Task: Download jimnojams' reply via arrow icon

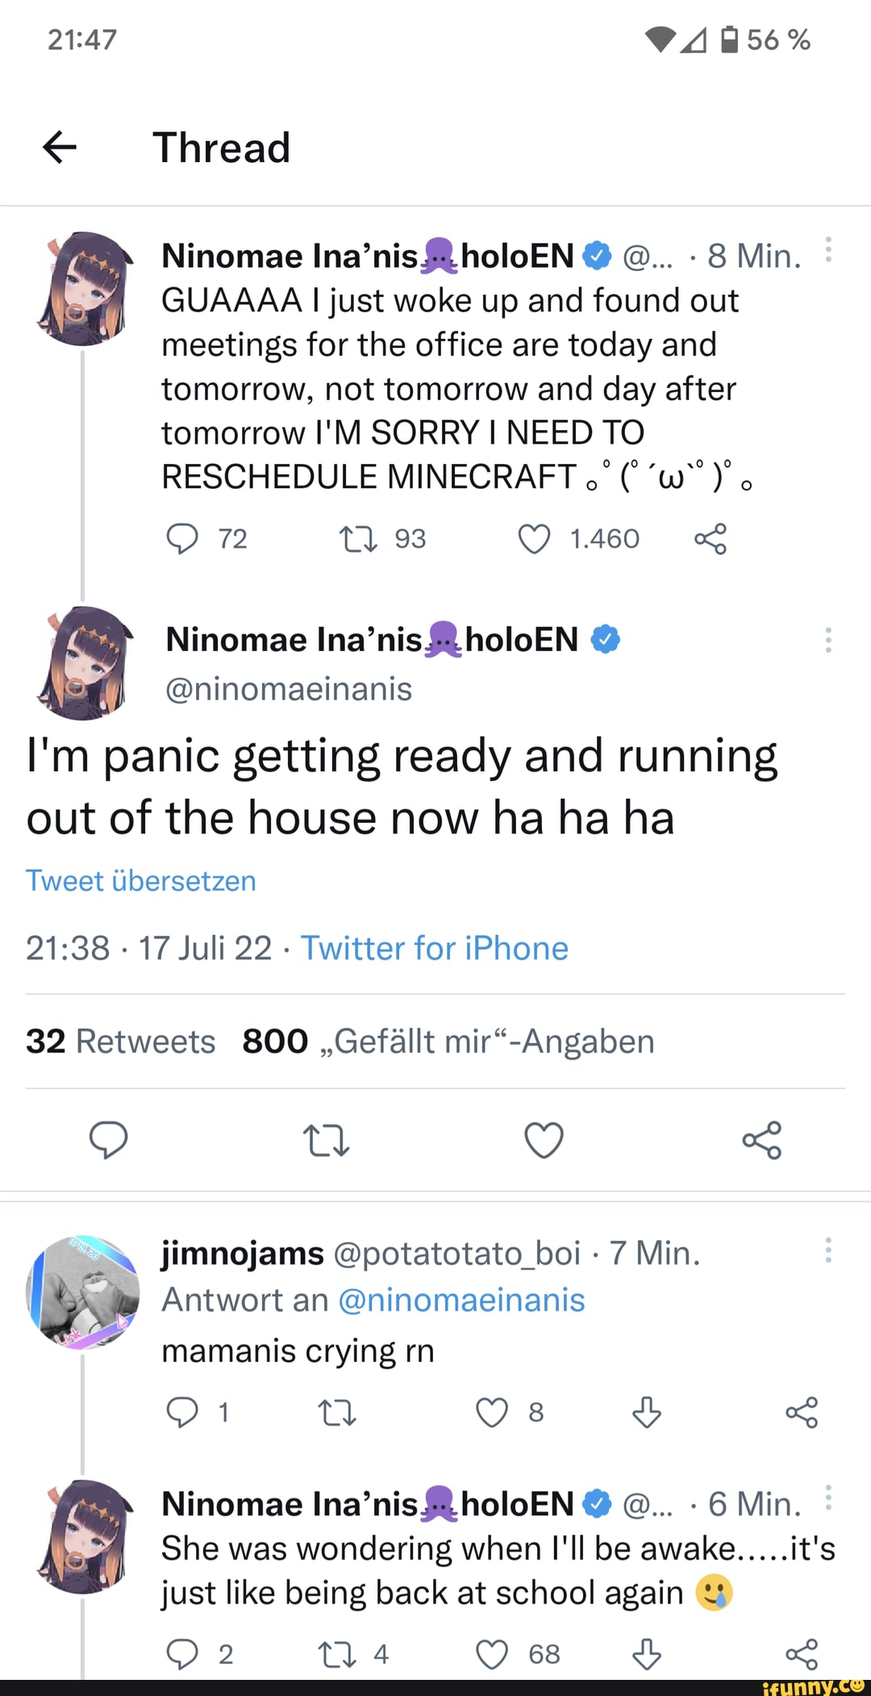Action: pyautogui.click(x=646, y=1412)
